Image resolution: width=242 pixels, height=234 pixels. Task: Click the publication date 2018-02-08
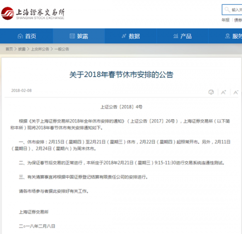[21, 91]
